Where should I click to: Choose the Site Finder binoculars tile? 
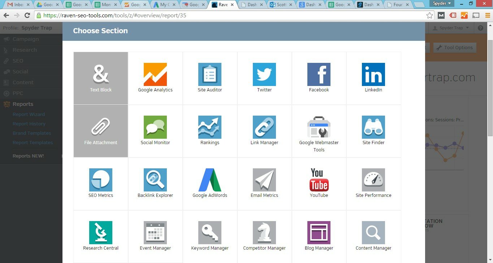373,131
